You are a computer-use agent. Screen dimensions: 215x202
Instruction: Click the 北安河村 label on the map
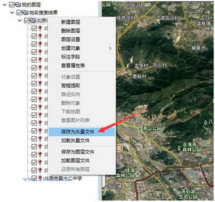(135, 5)
